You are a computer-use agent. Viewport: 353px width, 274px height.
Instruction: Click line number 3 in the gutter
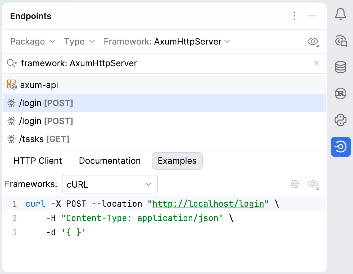(15, 232)
